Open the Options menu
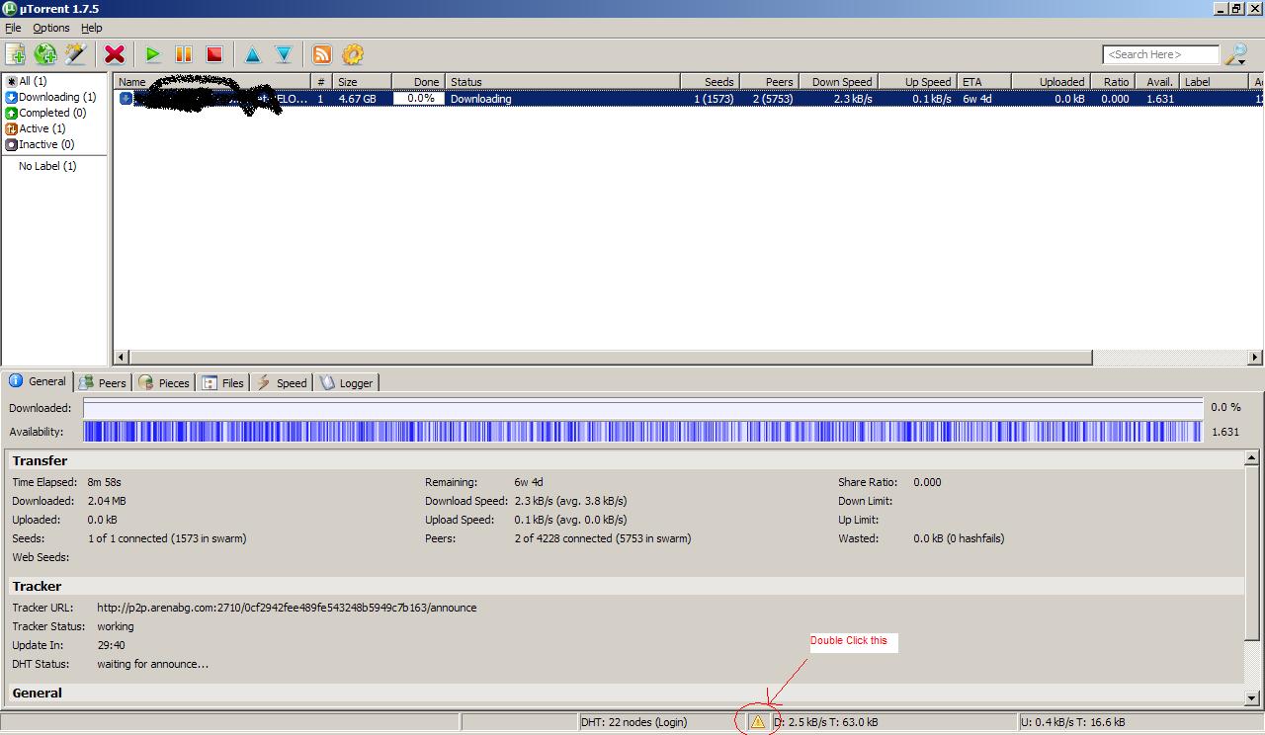The image size is (1265, 735). point(51,28)
